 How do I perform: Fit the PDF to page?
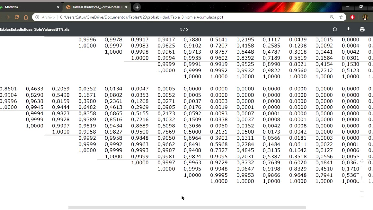pyautogui.click(x=362, y=161)
